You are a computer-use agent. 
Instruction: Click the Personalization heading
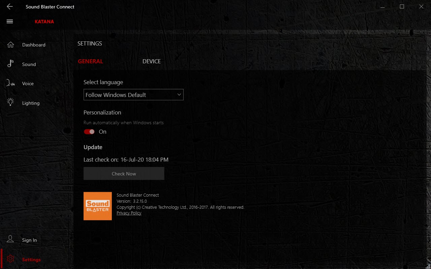[x=102, y=112]
